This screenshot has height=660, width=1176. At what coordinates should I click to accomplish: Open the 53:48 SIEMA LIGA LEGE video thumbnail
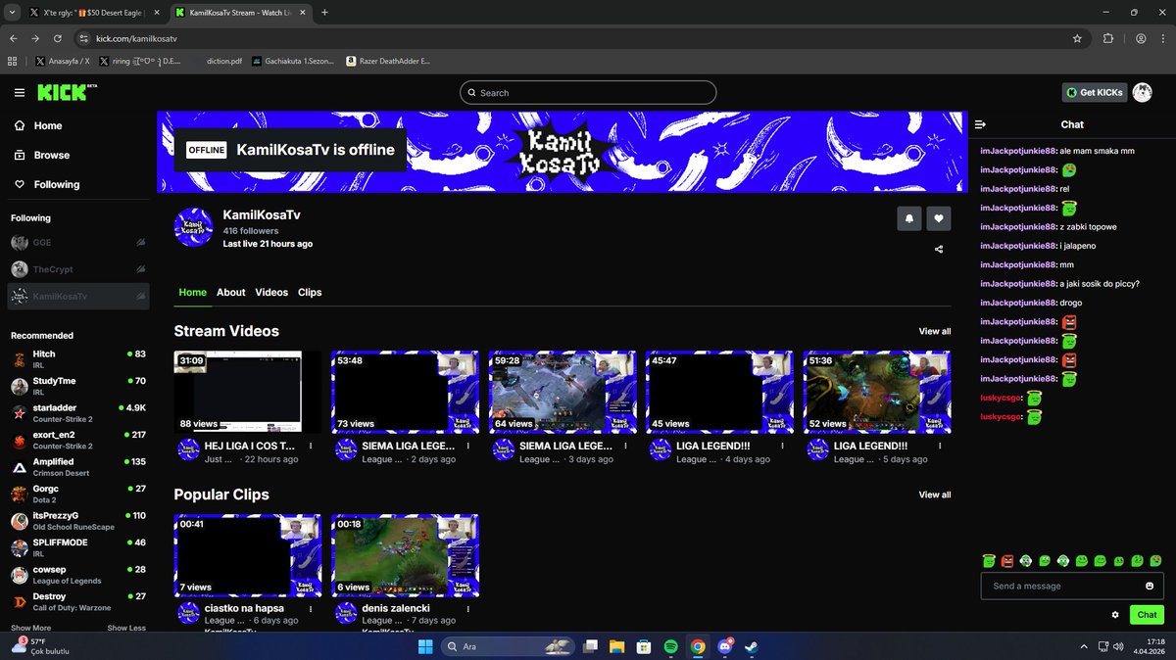[405, 392]
